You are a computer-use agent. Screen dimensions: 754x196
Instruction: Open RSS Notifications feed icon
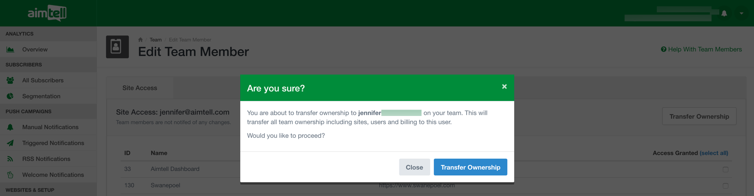click(10, 159)
